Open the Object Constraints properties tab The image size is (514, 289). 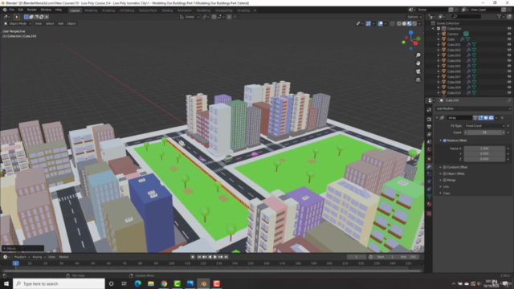click(429, 189)
